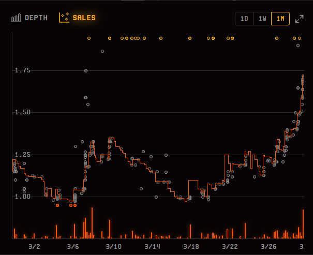
Task: Switch to the Depth chart tab
Action: (x=29, y=18)
